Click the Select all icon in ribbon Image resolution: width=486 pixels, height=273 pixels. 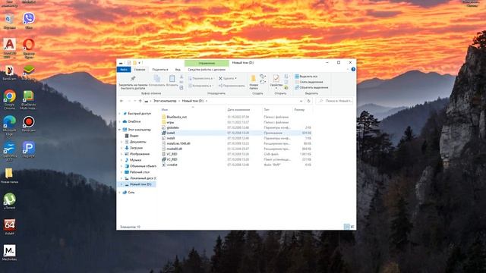(297, 76)
